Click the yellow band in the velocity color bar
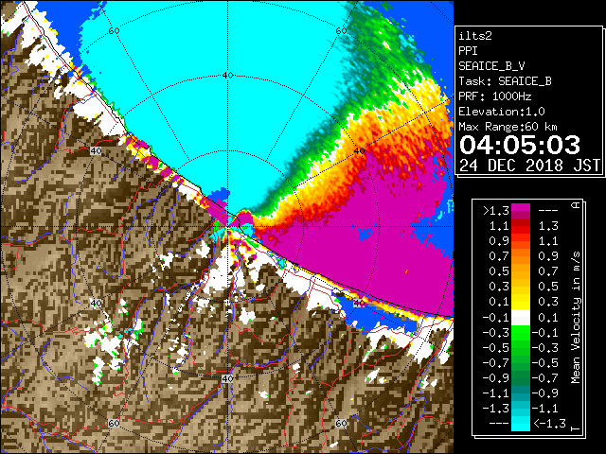The image size is (606, 454). pos(521,301)
